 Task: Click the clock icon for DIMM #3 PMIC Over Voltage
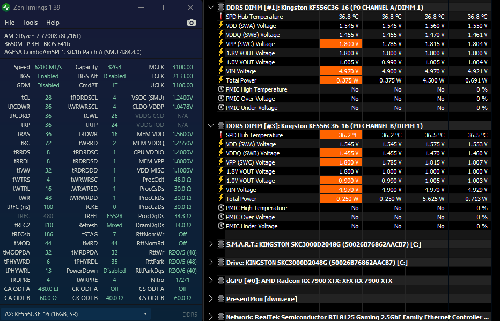point(220,217)
